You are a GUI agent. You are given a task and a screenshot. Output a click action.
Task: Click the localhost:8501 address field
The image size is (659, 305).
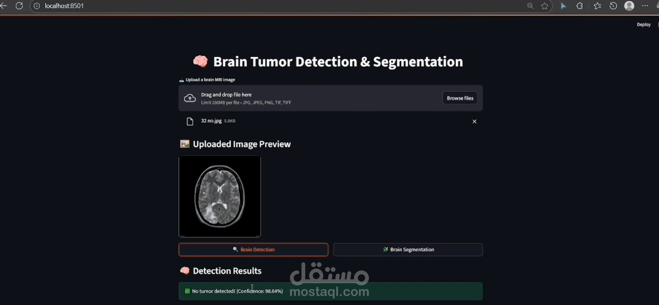tap(64, 6)
